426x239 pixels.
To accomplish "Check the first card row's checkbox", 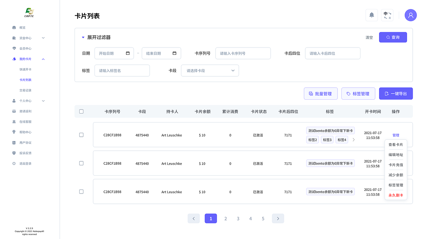I will pyautogui.click(x=81, y=135).
